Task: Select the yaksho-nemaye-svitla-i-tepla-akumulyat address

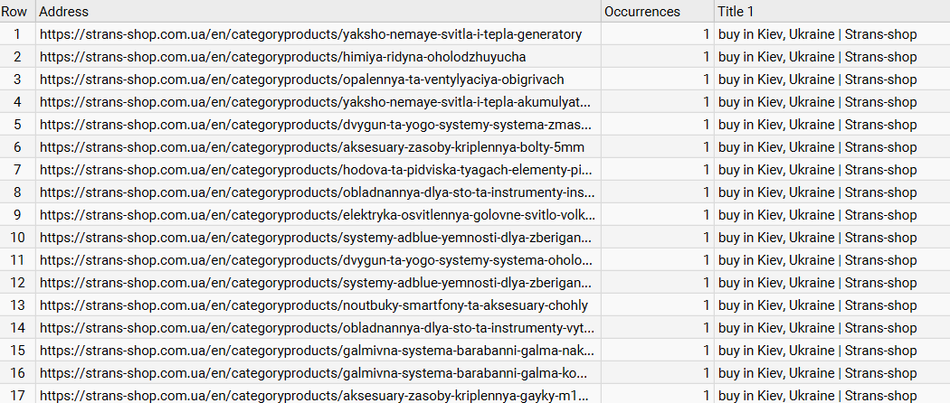Action: [x=316, y=102]
